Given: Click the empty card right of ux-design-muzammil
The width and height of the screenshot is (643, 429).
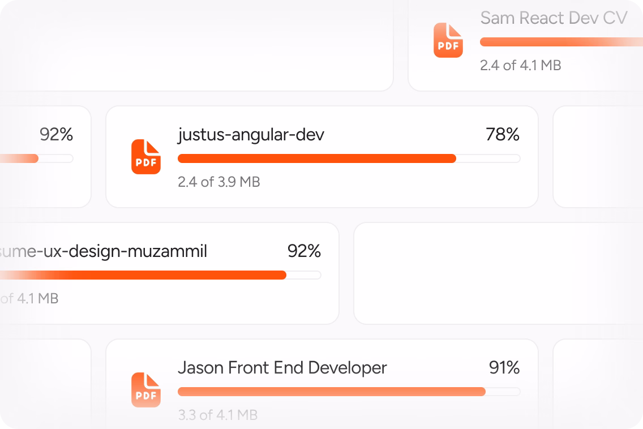Looking at the screenshot, I should coord(498,273).
